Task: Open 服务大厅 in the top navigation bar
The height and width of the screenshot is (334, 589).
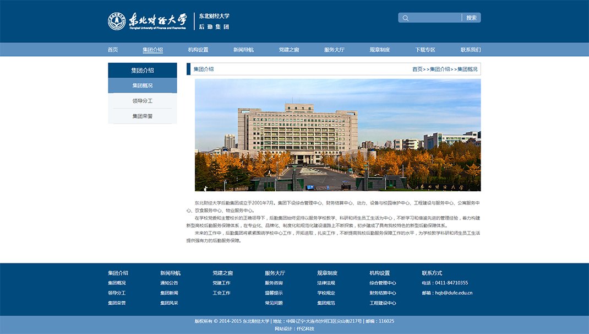Action: click(334, 50)
